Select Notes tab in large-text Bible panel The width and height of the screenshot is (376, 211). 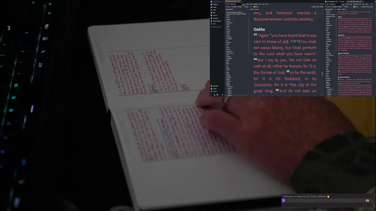pyautogui.click(x=251, y=4)
